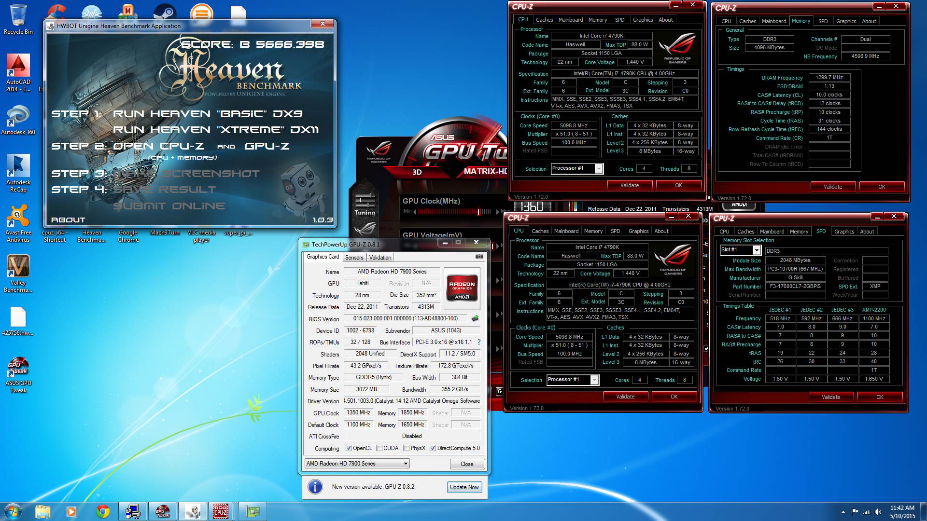Open the Mainboard tab in the upper CPU-Z CPU window
Screen dimensions: 927x521
[570, 20]
